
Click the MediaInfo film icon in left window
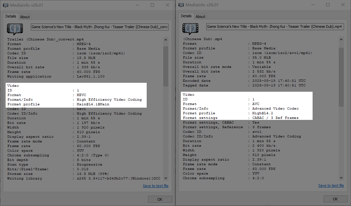[15, 29]
